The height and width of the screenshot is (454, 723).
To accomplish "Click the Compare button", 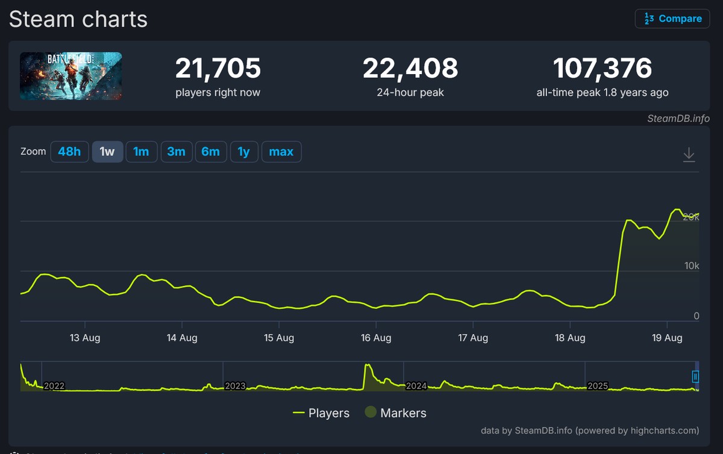I will pos(672,19).
